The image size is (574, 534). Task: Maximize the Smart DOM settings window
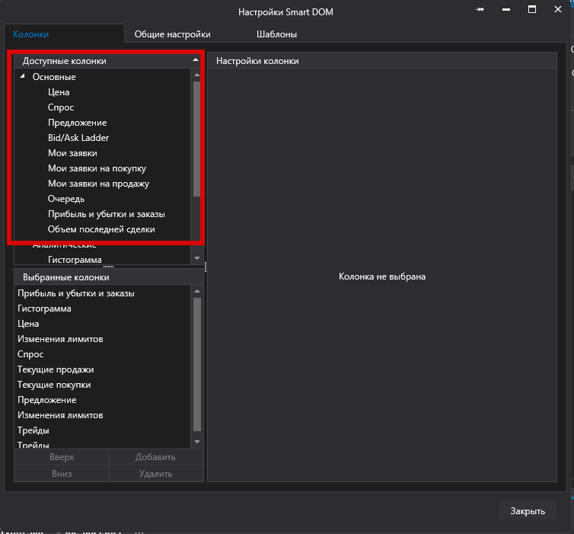[x=532, y=10]
